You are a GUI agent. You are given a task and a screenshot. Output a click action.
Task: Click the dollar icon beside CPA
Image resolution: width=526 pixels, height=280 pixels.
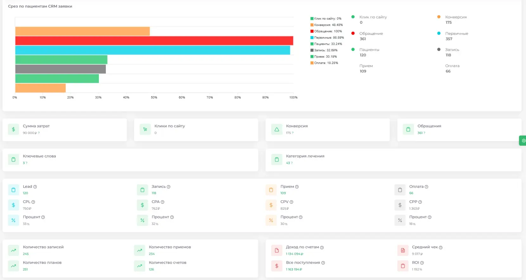(142, 205)
